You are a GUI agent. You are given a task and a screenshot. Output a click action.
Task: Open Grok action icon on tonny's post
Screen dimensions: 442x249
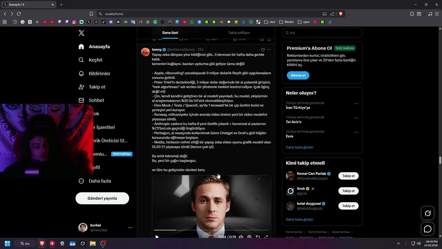pos(263,50)
